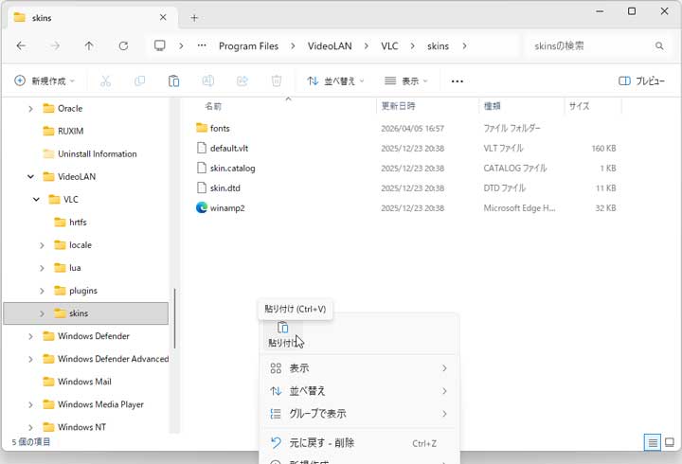Expand the lua folder in tree
Viewport: 682px width, 464px height.
(x=42, y=268)
